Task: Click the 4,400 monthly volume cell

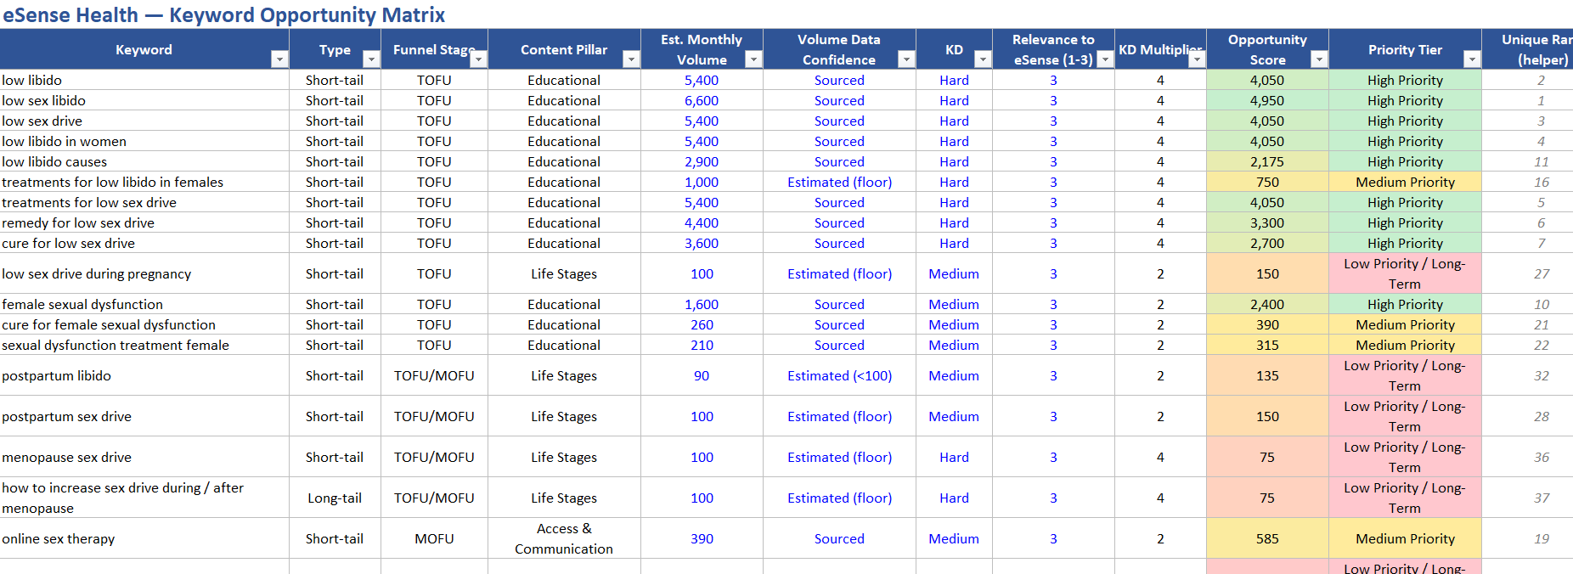Action: [x=702, y=222]
